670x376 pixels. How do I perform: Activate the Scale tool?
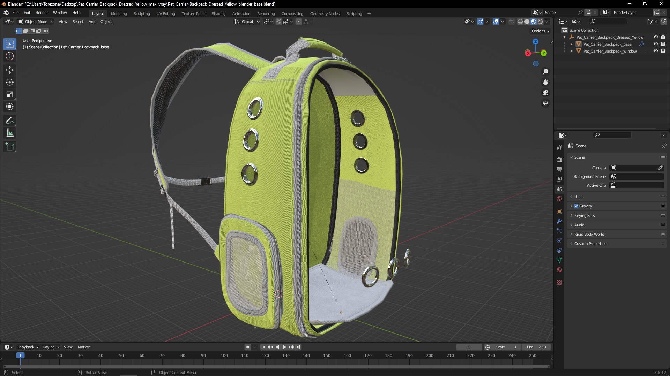10,95
